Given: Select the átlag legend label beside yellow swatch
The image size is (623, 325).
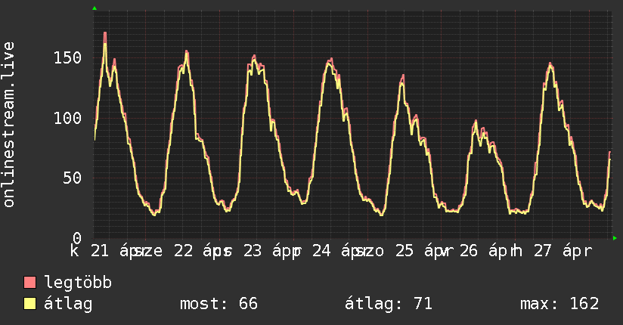Looking at the screenshot, I should (68, 304).
